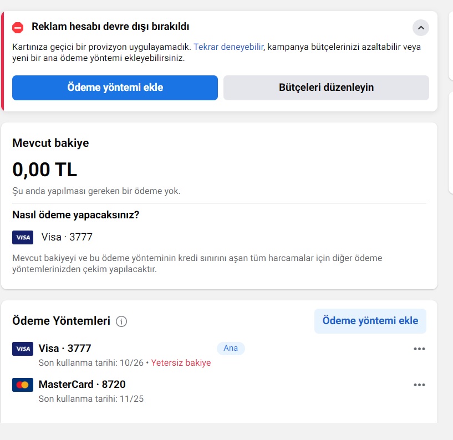Click the Visa card logo in payment methods list
Viewport: 453px width, 440px height.
pyautogui.click(x=23, y=349)
